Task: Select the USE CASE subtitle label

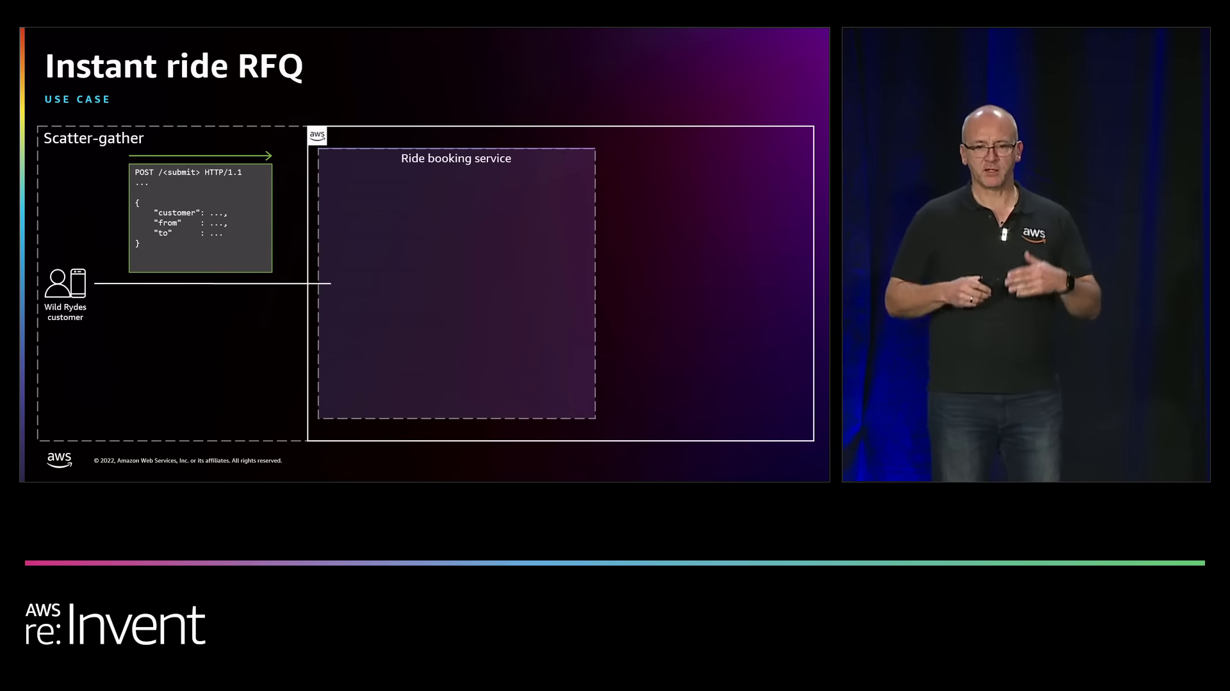Action: click(x=77, y=99)
